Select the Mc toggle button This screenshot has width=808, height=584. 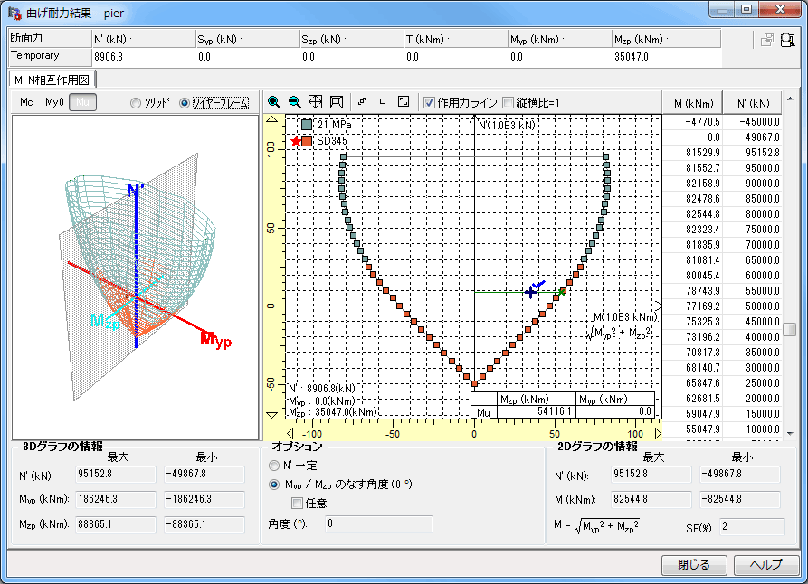26,102
